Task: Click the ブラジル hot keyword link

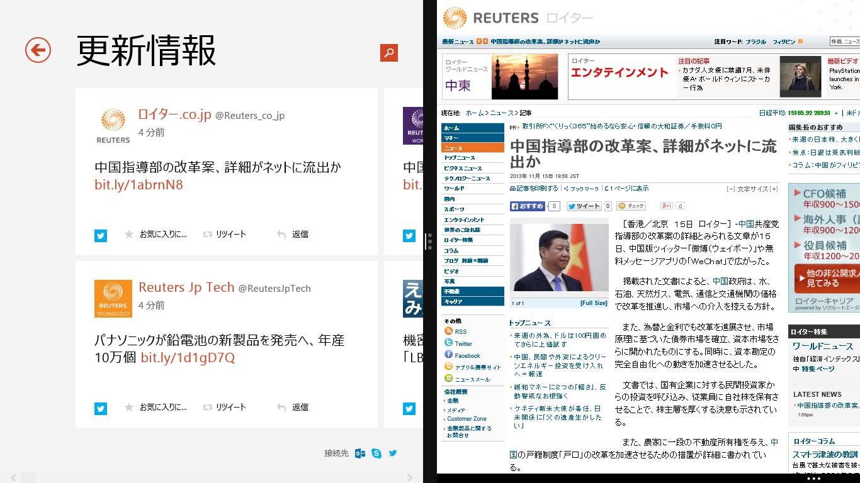Action: [x=756, y=42]
